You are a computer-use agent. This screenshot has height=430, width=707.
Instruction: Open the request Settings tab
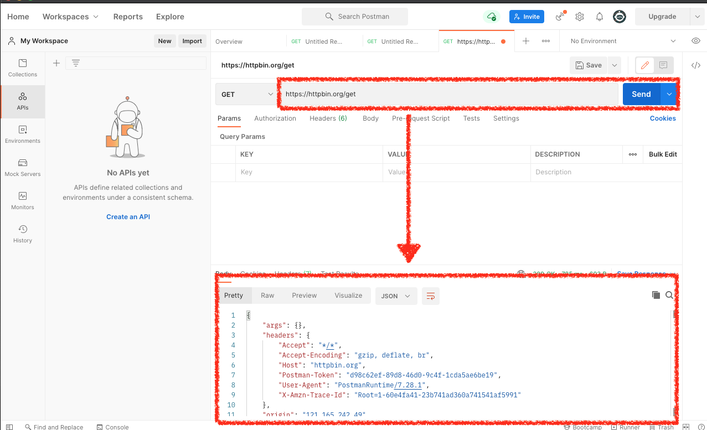click(506, 118)
